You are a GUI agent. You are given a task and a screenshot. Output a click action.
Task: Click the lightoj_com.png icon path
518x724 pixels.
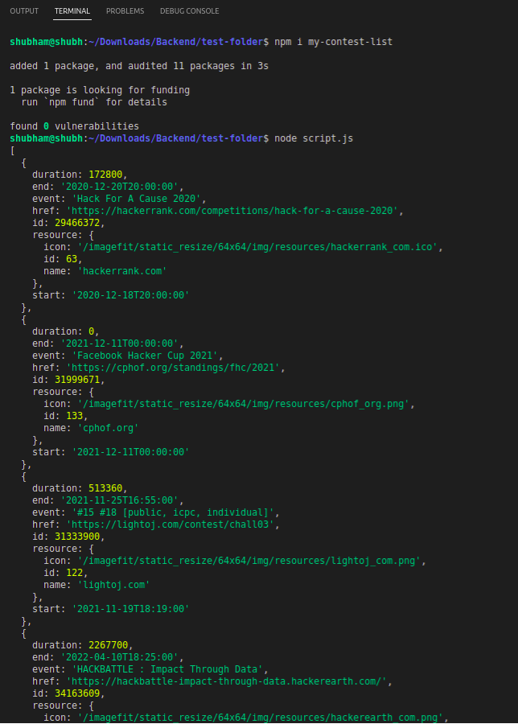[x=249, y=561]
